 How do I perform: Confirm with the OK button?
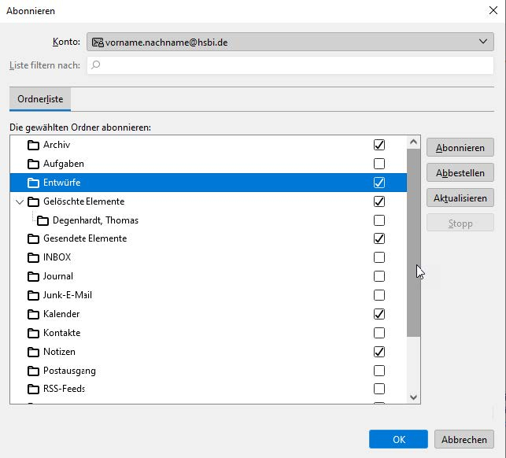click(x=398, y=439)
